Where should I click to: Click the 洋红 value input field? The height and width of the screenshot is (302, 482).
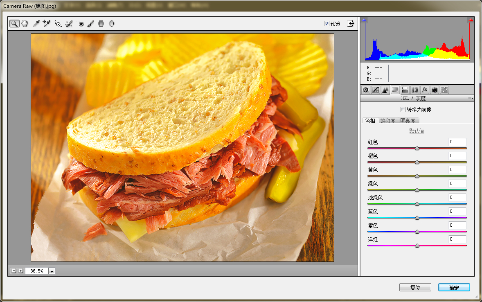tap(457, 239)
